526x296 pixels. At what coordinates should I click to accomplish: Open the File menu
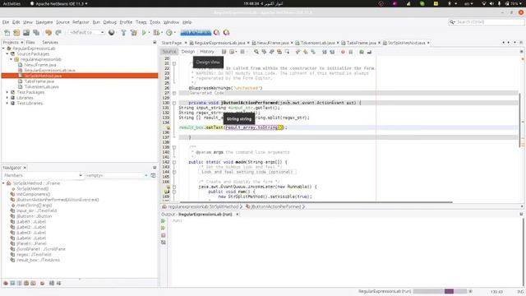6,22
